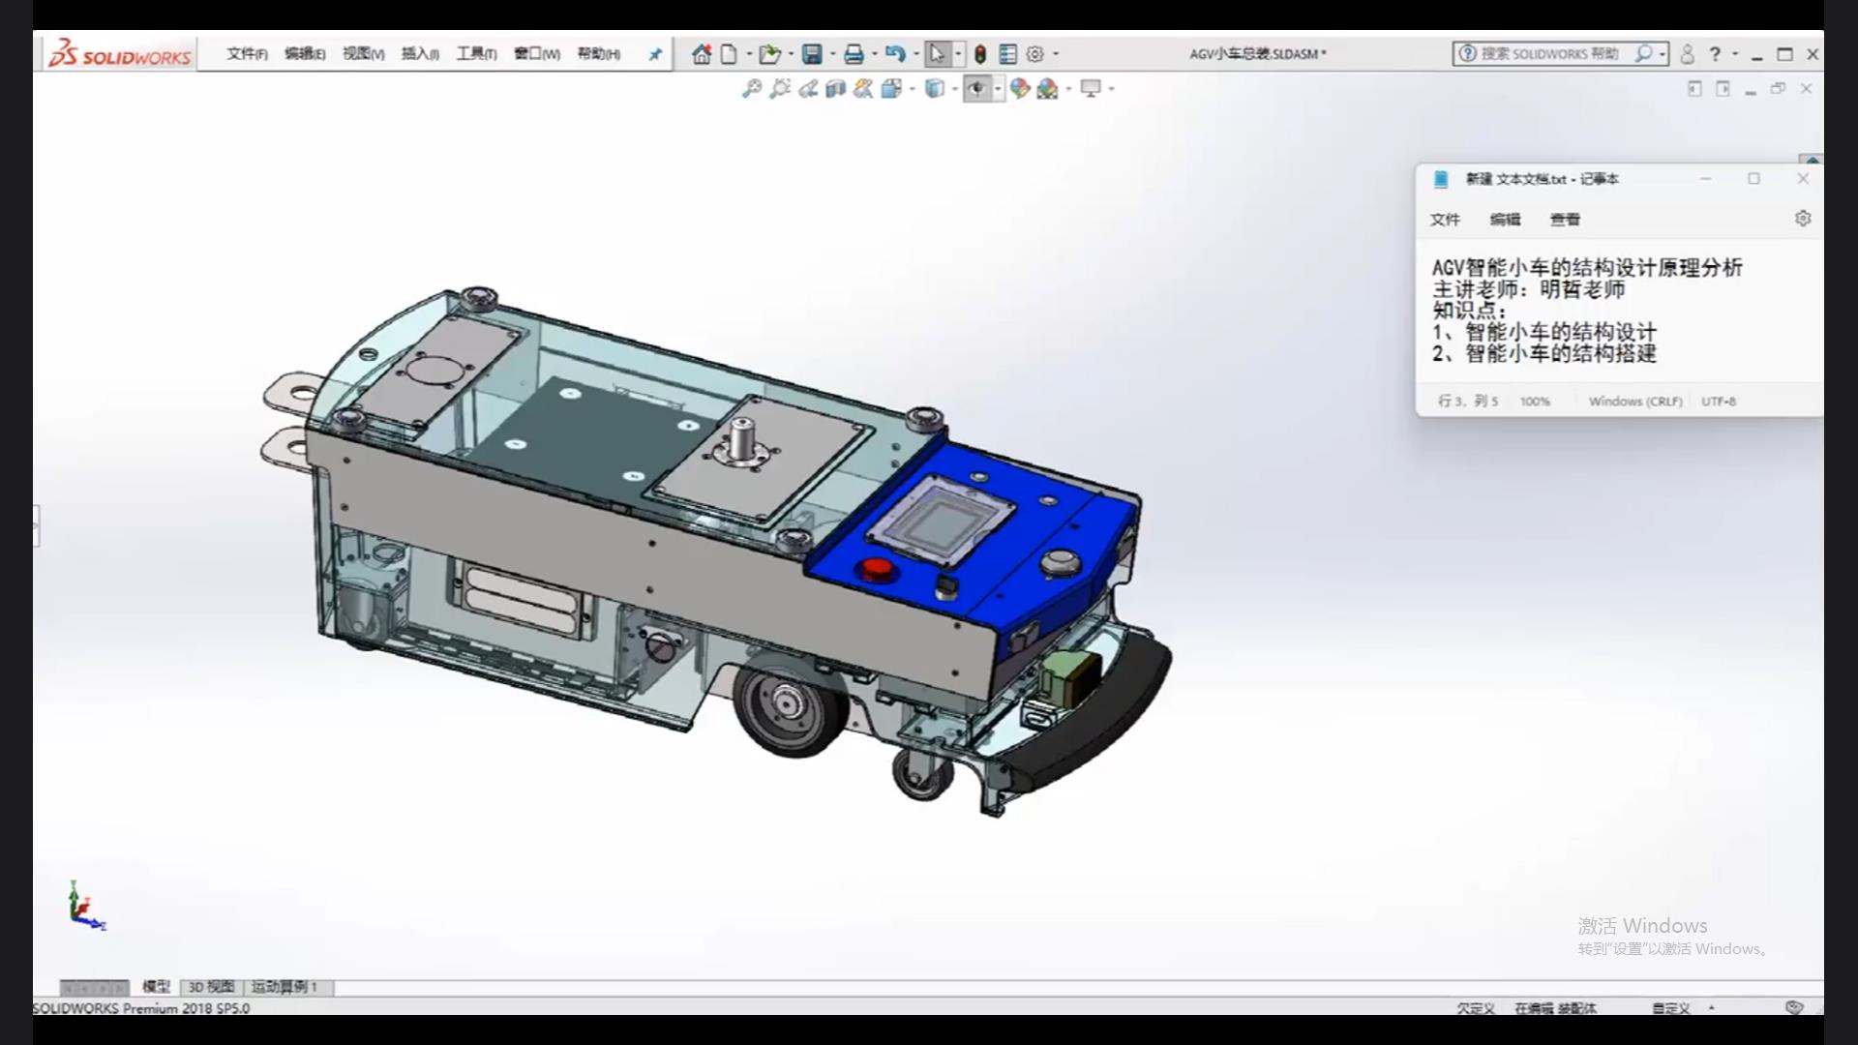Click the Open file folder icon
This screenshot has height=1045, width=1858.
coord(770,54)
